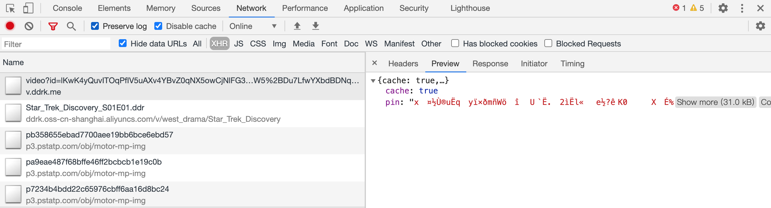Click Show more (31.0 kB) button
Viewport: 771px width, 208px height.
tap(715, 102)
